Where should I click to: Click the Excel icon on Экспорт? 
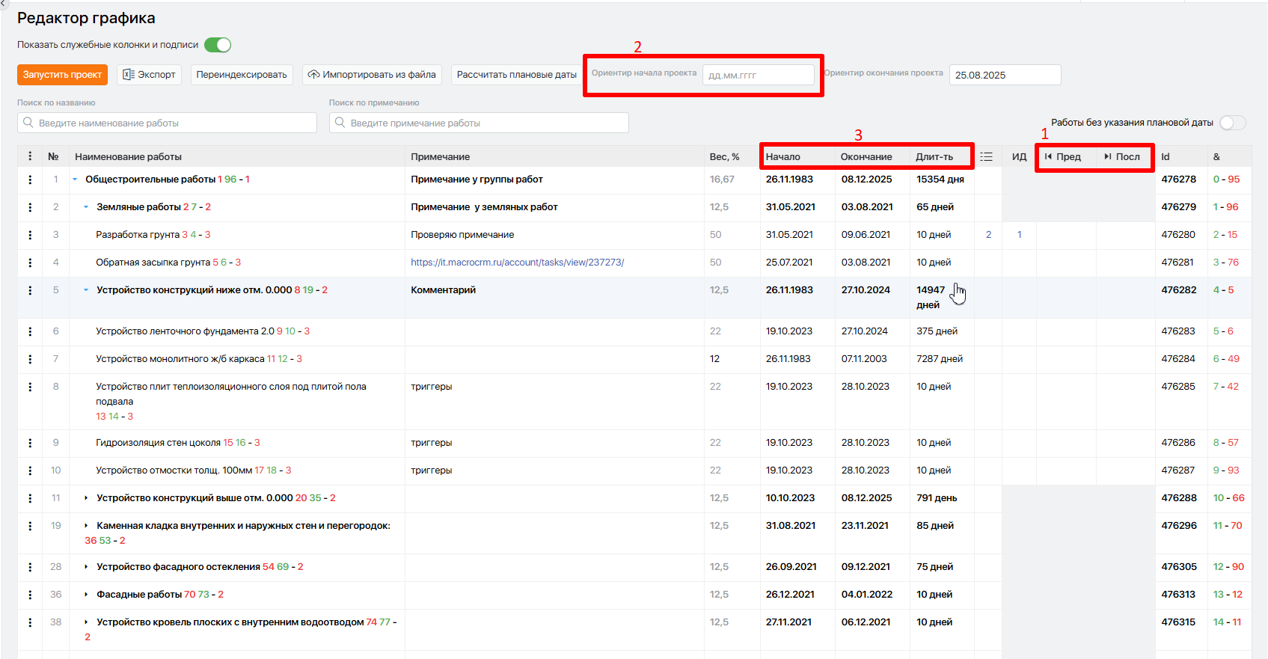pos(129,75)
